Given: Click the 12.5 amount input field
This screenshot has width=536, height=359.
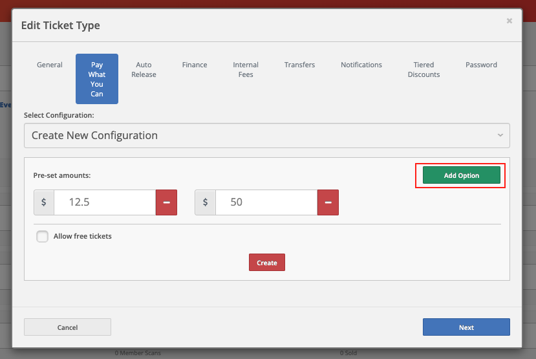Looking at the screenshot, I should pos(105,202).
